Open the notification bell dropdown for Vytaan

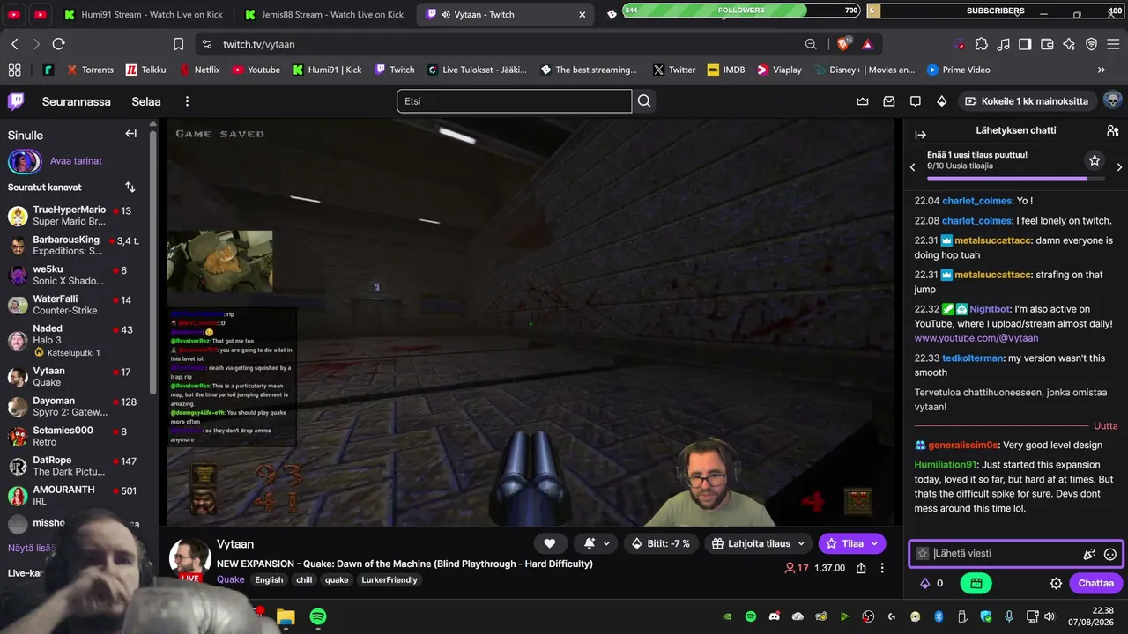coord(595,543)
